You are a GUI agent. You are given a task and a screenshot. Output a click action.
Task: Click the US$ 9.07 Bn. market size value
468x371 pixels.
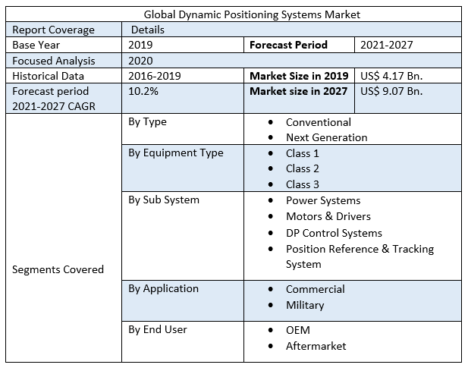(391, 91)
